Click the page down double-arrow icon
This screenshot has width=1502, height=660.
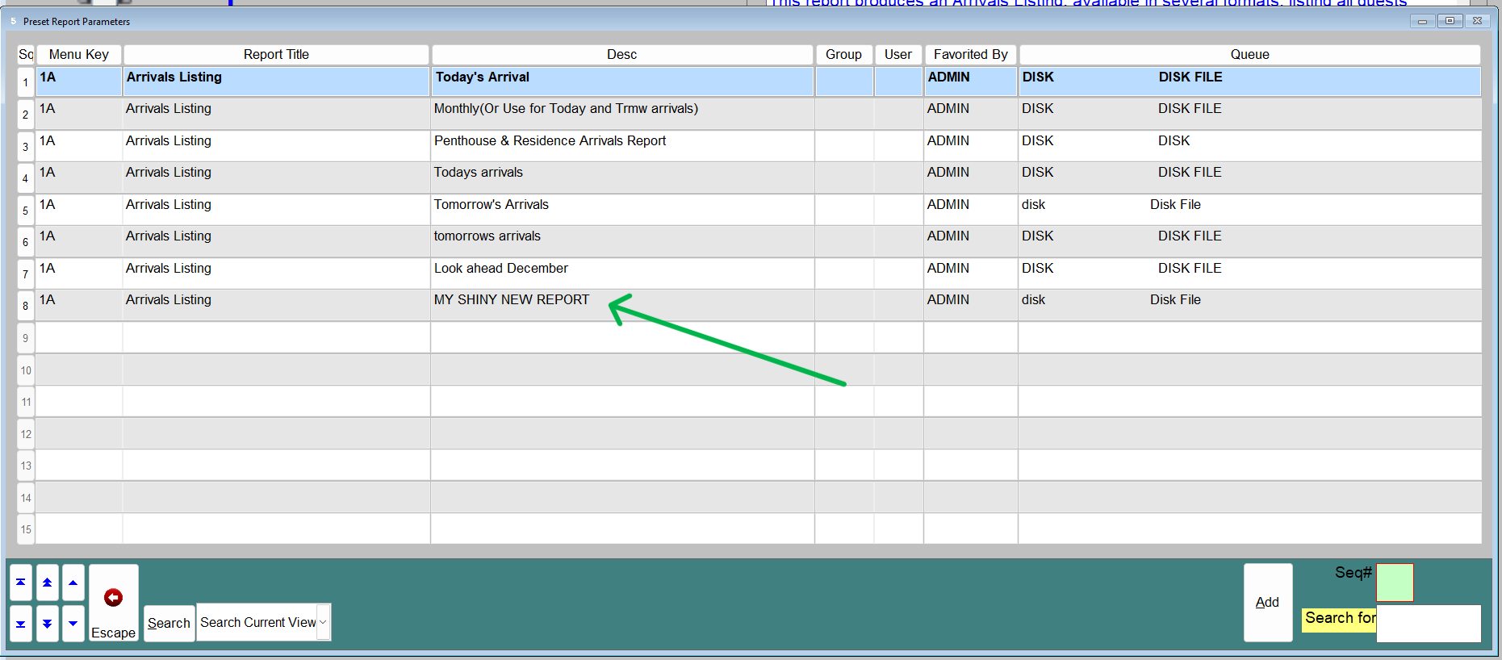click(x=48, y=624)
